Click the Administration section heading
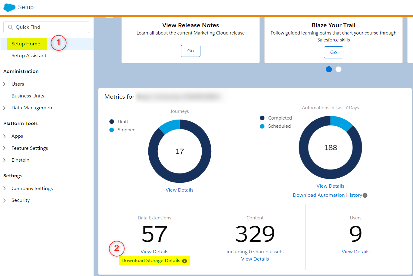Image resolution: width=413 pixels, height=276 pixels. (x=21, y=71)
